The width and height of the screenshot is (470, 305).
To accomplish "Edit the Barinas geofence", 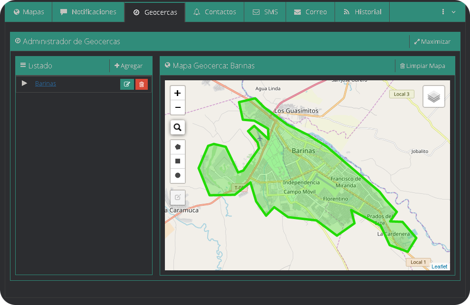I will click(127, 84).
